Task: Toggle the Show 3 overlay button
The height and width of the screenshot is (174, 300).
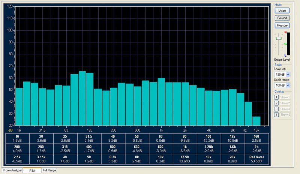Action: pos(285,109)
